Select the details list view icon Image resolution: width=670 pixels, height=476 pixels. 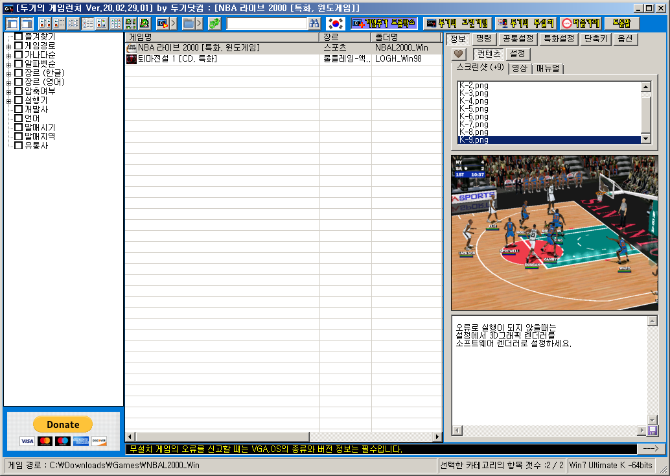click(87, 23)
